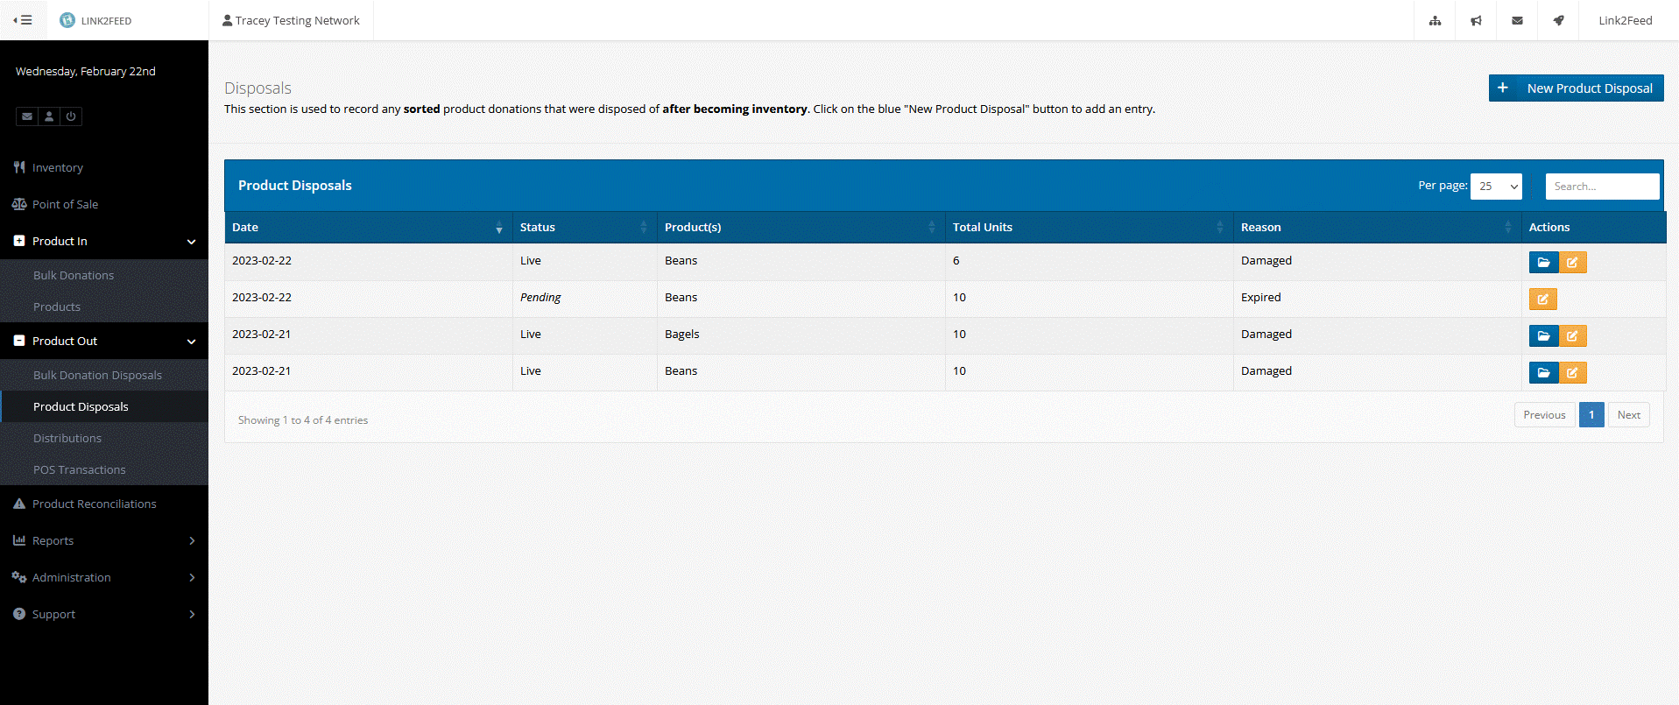Open folder view for first Beans disposal
This screenshot has width=1679, height=705.
coord(1543,263)
